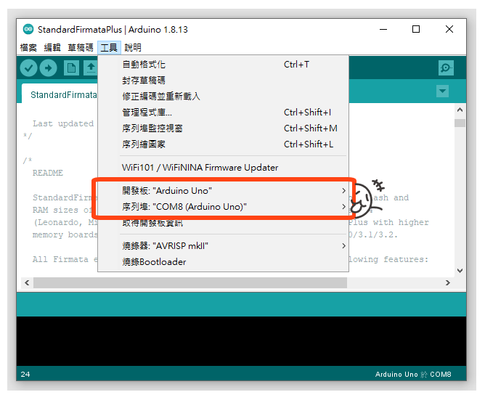Screen dimensions: 485x400
Task: Open 序列繪圖家 entry
Action: pos(224,144)
